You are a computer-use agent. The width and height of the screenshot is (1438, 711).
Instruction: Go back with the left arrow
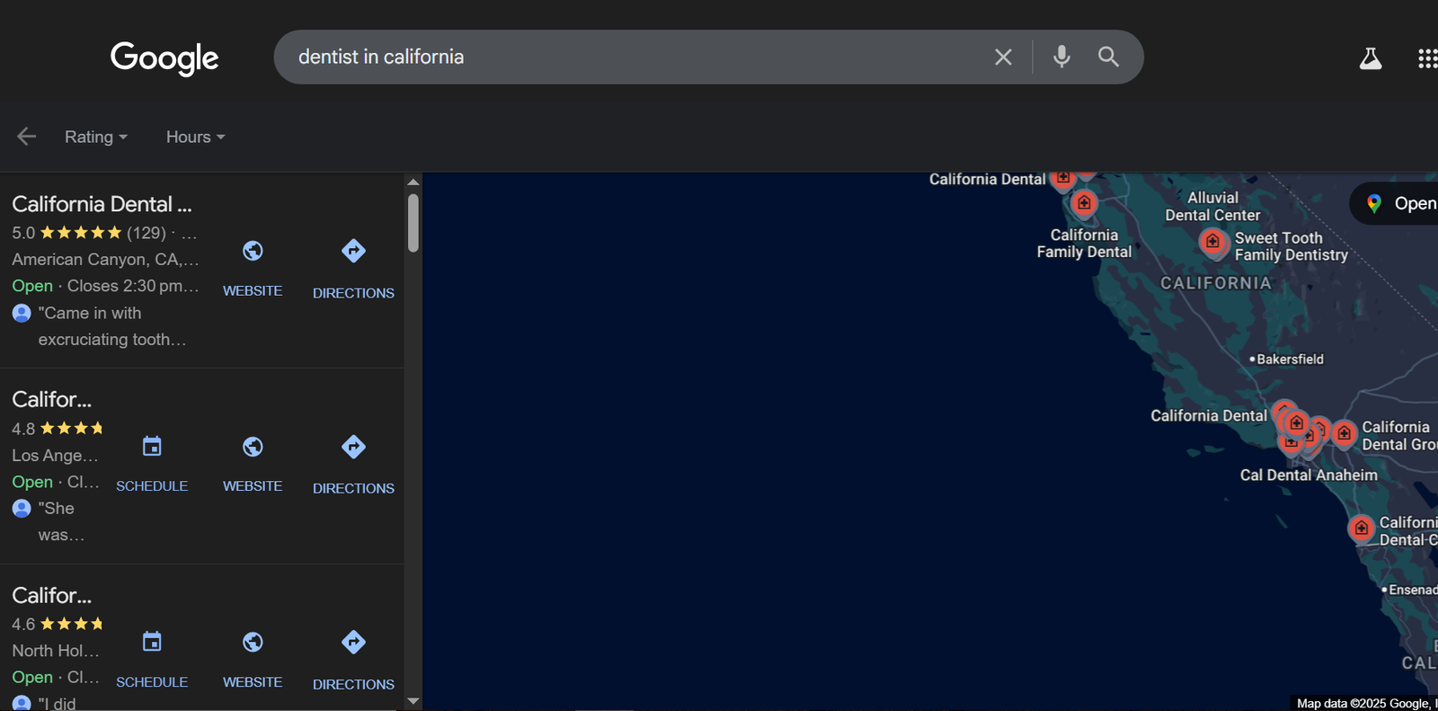(x=26, y=137)
